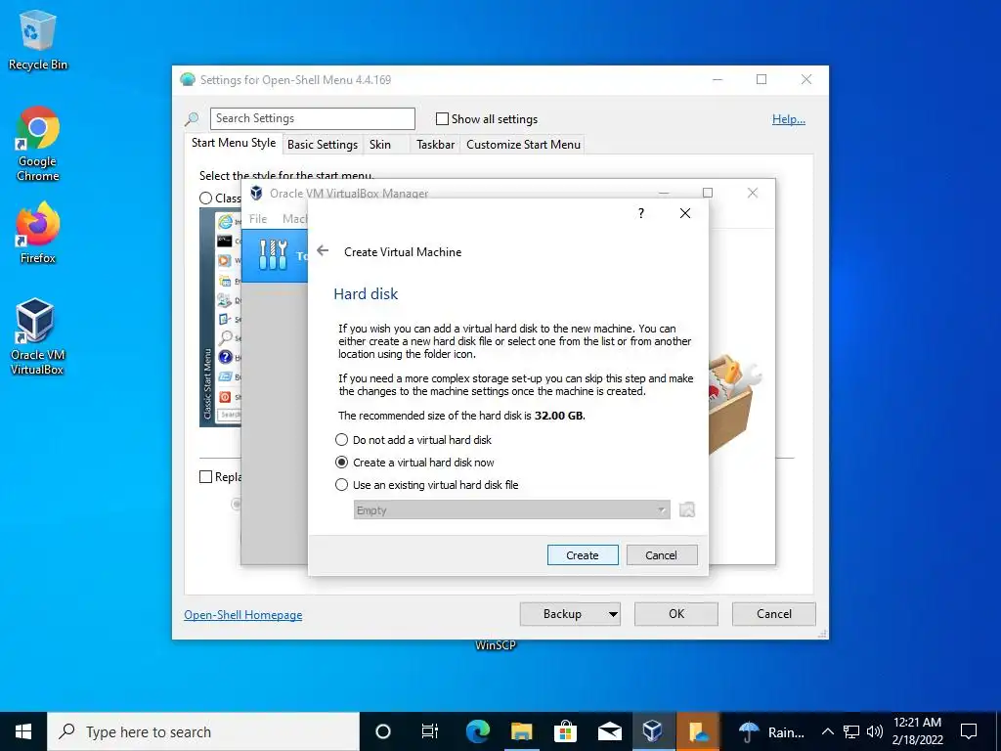The height and width of the screenshot is (751, 1001).
Task: Select the Tools icon in VirtualBox Manager
Action: (274, 255)
